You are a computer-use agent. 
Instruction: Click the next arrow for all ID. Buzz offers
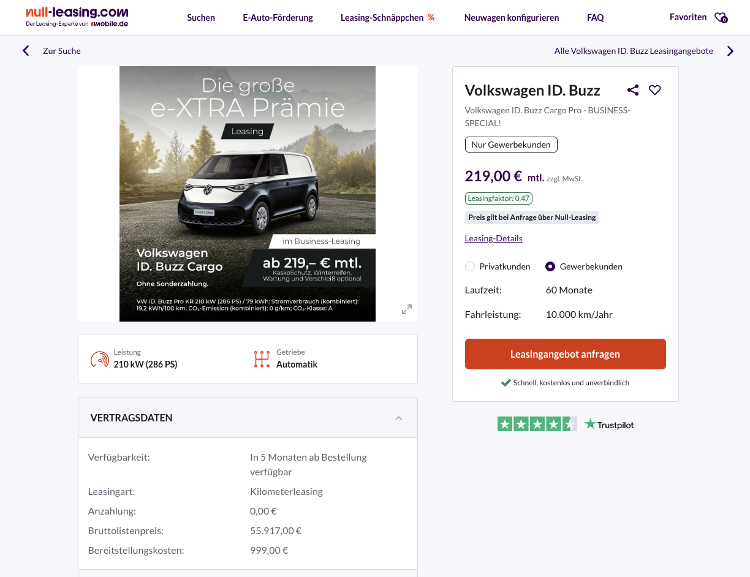tap(730, 51)
